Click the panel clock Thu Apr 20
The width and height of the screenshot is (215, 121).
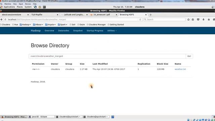[x=123, y=7]
